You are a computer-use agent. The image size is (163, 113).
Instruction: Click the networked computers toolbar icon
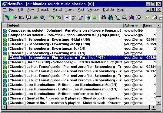[8, 17]
